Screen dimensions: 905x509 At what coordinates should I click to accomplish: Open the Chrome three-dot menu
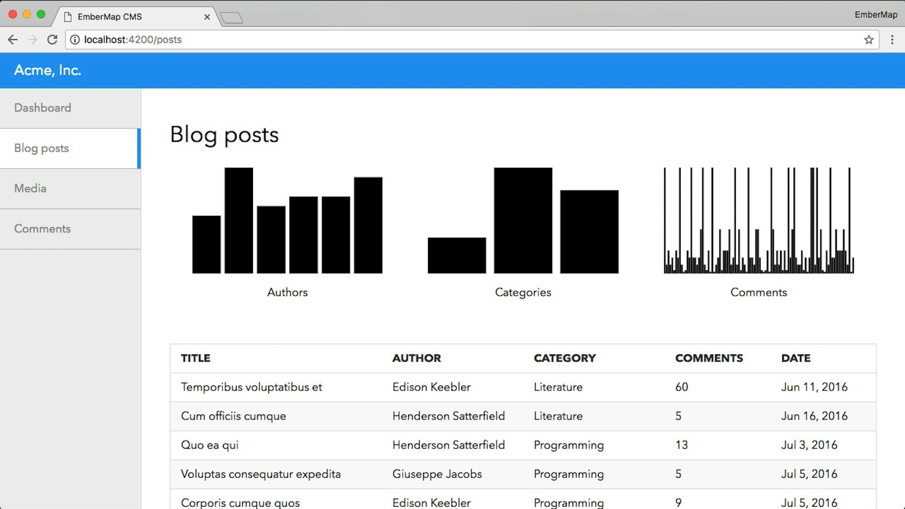point(892,40)
